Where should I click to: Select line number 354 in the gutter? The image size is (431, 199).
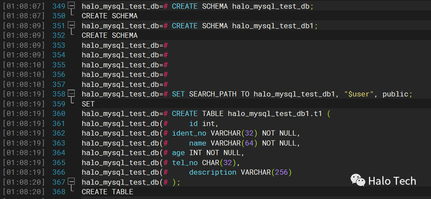point(59,55)
